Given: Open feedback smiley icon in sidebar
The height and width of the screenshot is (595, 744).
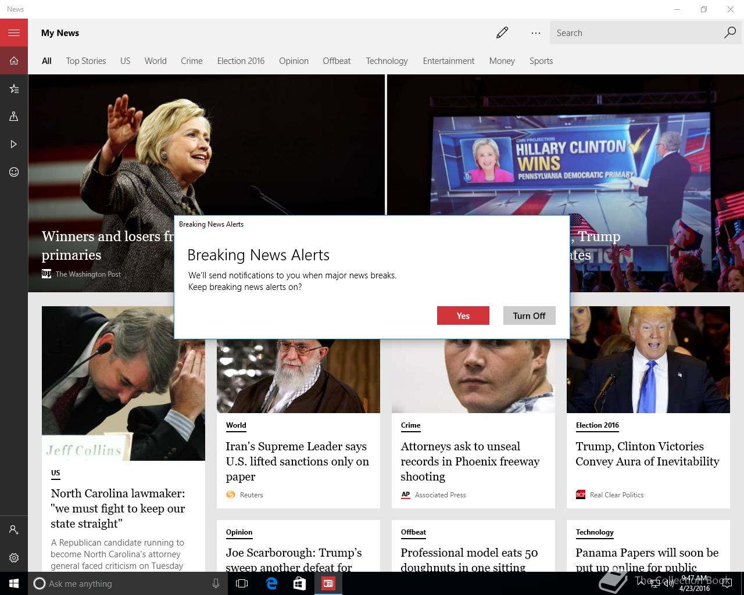Looking at the screenshot, I should (14, 172).
